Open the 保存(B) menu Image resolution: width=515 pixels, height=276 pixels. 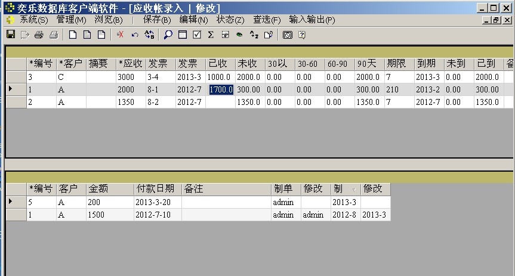click(x=157, y=20)
